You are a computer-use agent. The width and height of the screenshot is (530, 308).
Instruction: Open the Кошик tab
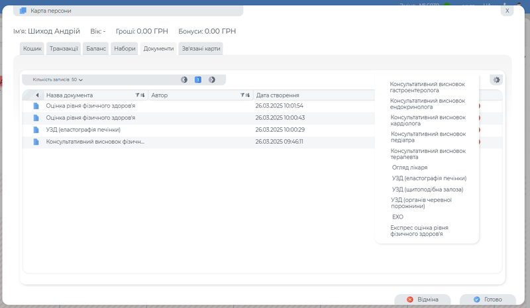pyautogui.click(x=32, y=48)
